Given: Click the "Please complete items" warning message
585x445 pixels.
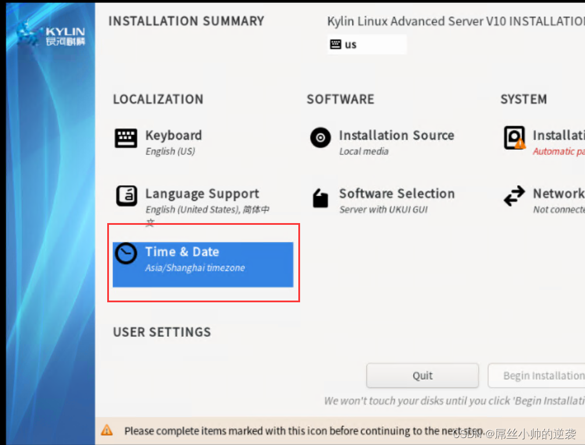Looking at the screenshot, I should (x=286, y=431).
